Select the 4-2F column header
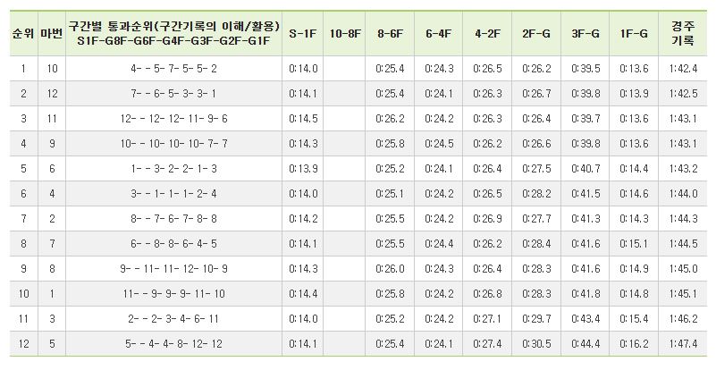The height and width of the screenshot is (370, 716). tap(487, 33)
